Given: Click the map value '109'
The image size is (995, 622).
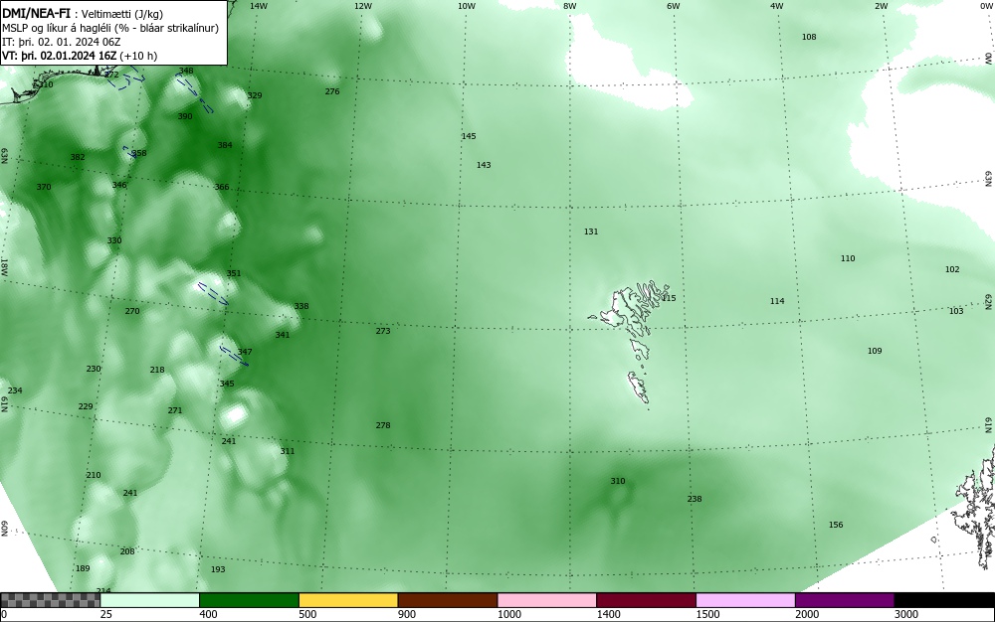Looking at the screenshot, I should 875,351.
